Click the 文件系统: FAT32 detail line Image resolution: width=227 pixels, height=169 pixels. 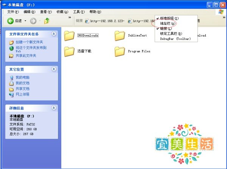point(22,124)
